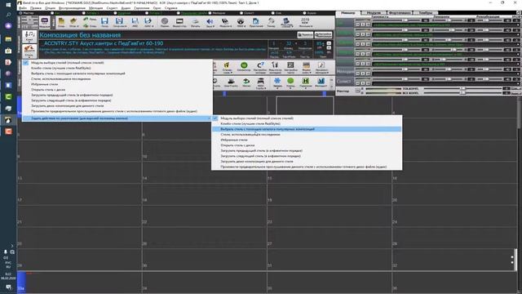Click the Модули plugin icon
The height and width of the screenshot is (294, 522).
tap(225, 23)
